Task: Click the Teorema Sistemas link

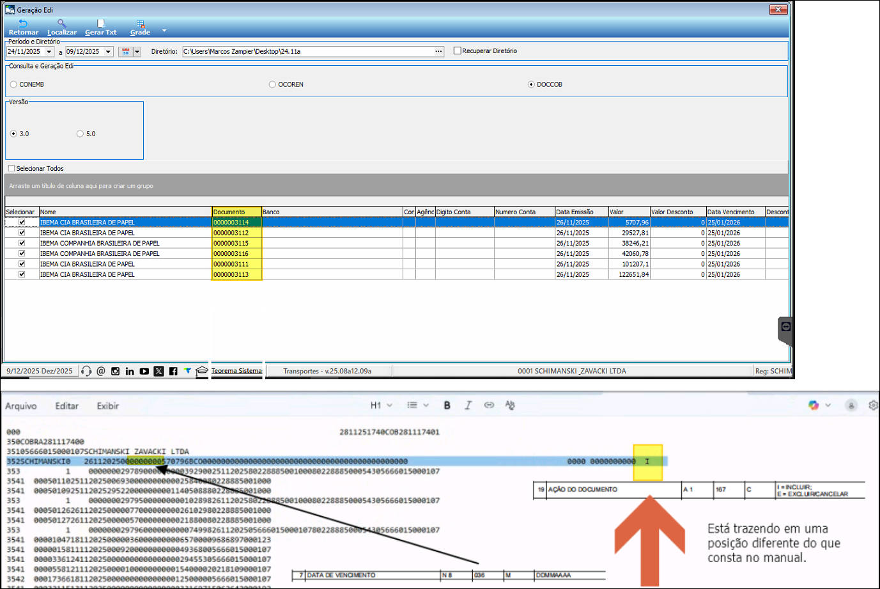Action: 236,371
